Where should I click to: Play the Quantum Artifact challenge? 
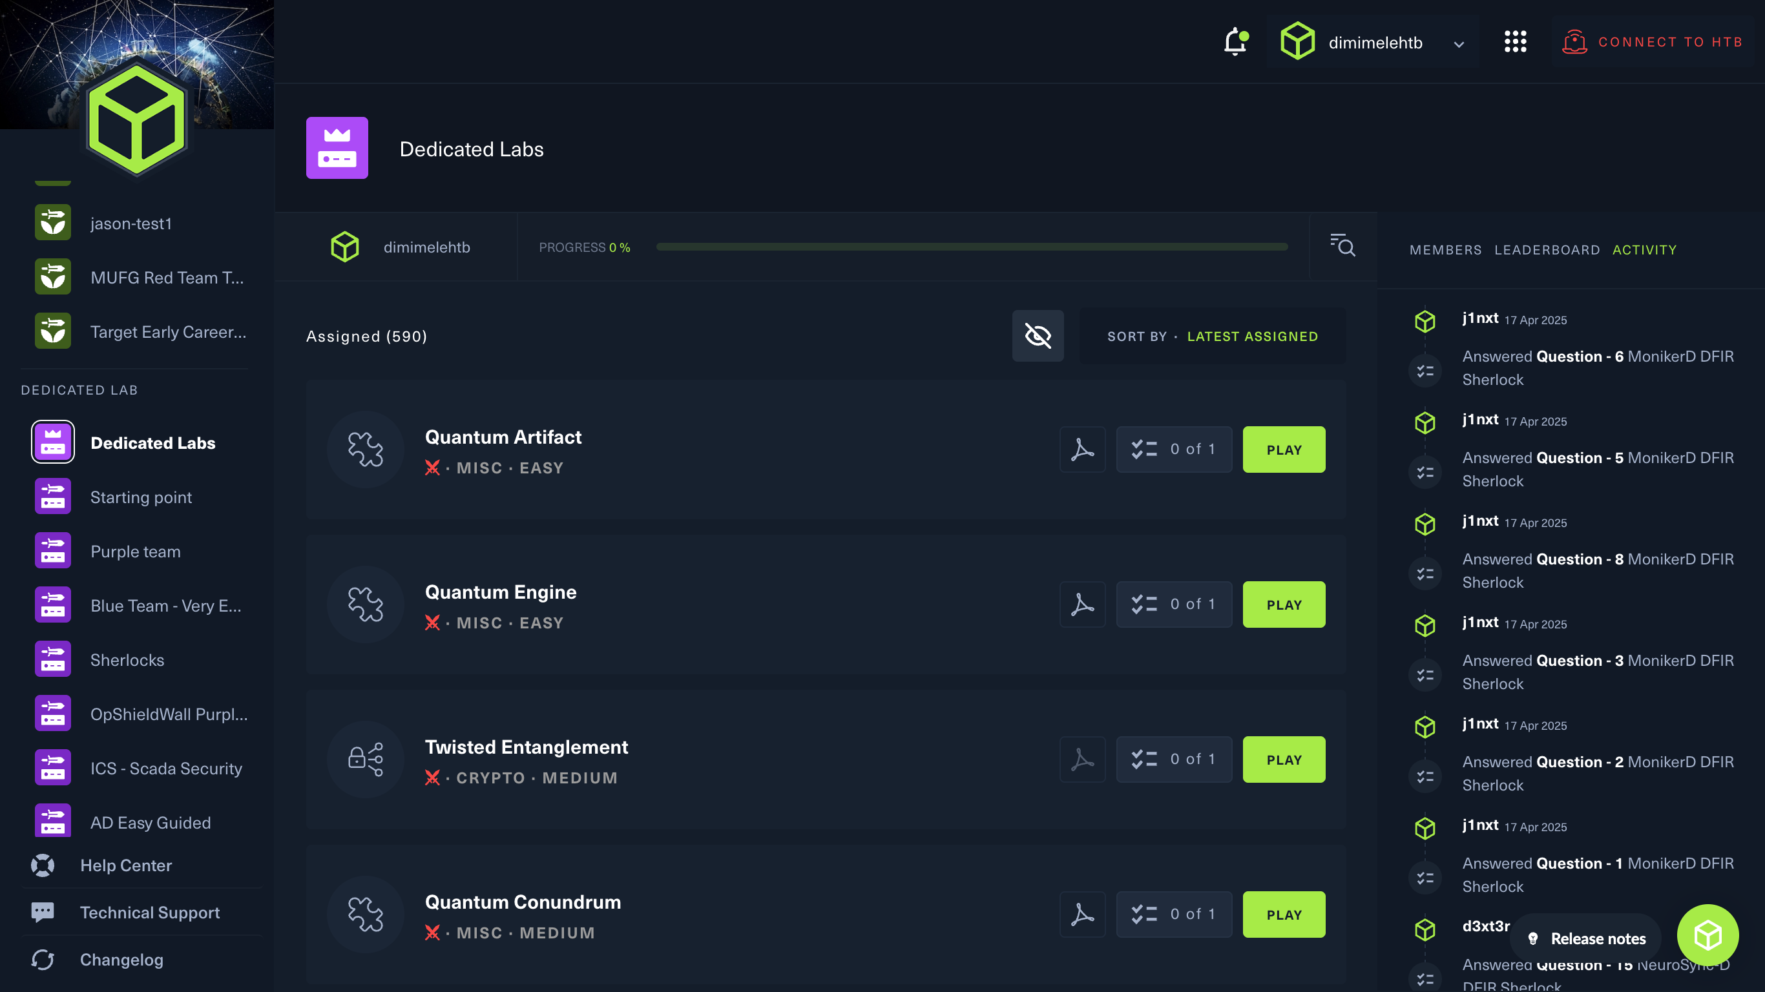[x=1283, y=449]
